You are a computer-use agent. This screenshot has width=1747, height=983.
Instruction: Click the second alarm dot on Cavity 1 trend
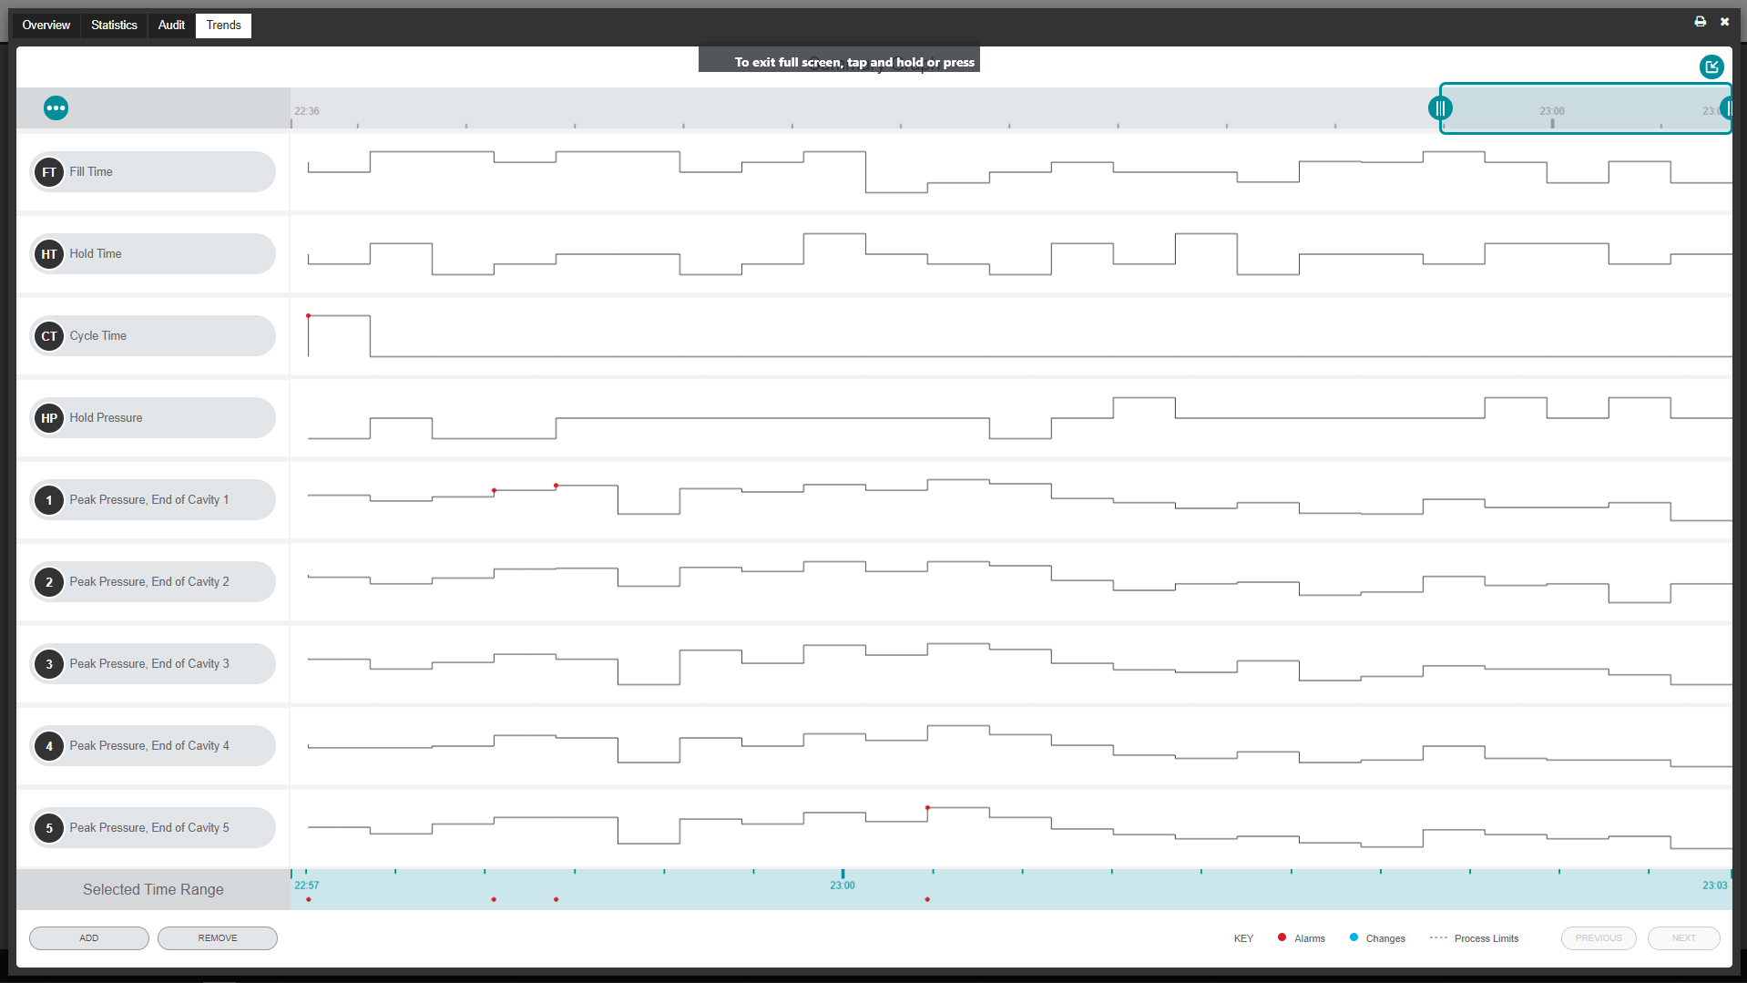click(557, 486)
